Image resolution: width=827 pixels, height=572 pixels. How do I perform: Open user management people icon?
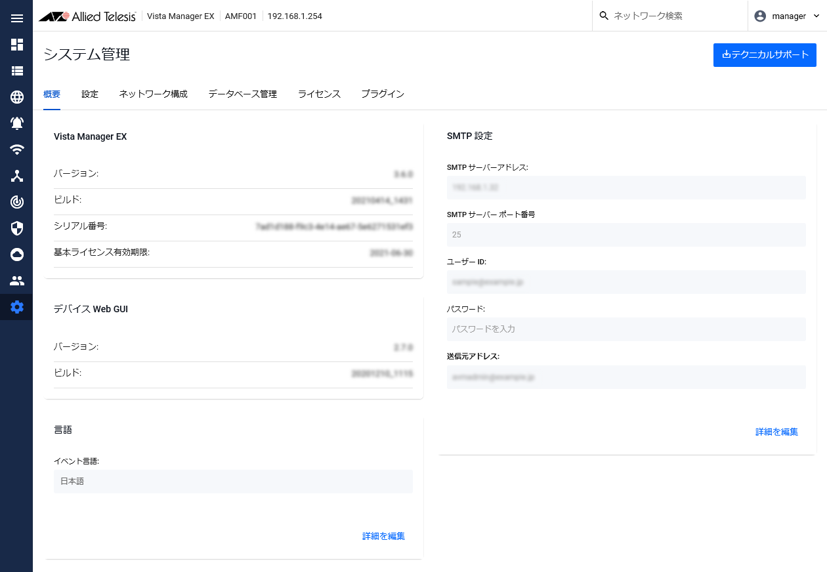click(x=17, y=281)
